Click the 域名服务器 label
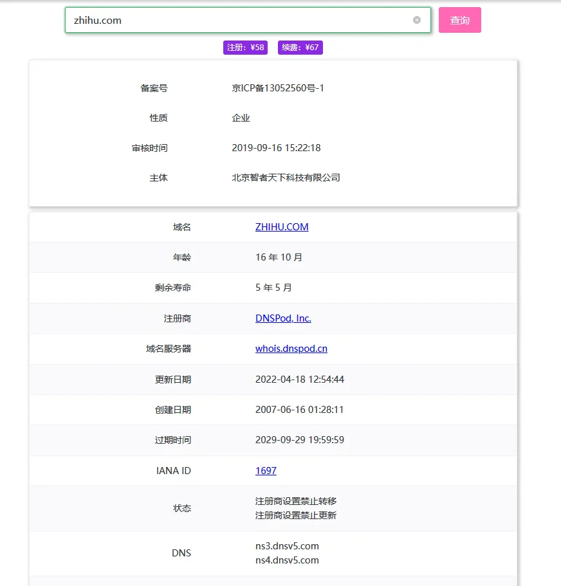The height and width of the screenshot is (586, 561). pos(168,349)
